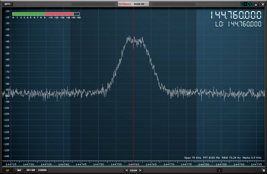Click the 144755 frequency scale label
The height and width of the screenshot is (174, 267).
pyautogui.click(x=116, y=164)
